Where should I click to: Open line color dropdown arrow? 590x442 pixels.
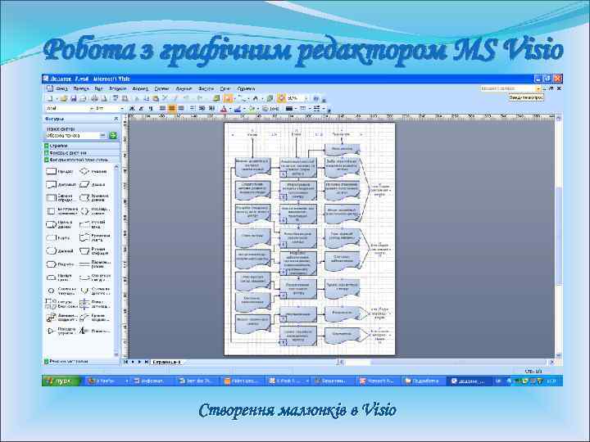coord(244,109)
